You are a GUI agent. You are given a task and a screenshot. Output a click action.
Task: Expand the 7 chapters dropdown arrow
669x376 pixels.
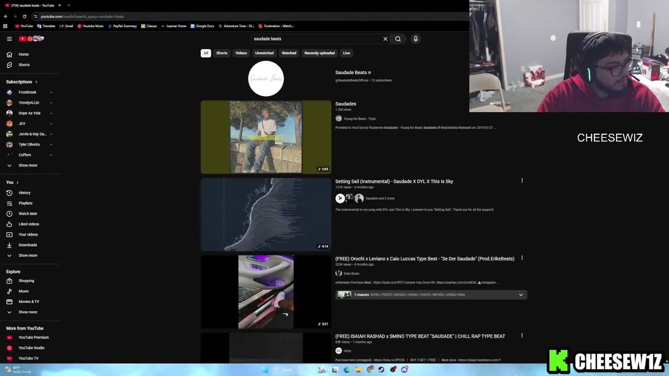[521, 295]
